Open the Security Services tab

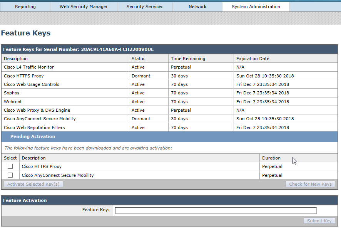click(145, 7)
